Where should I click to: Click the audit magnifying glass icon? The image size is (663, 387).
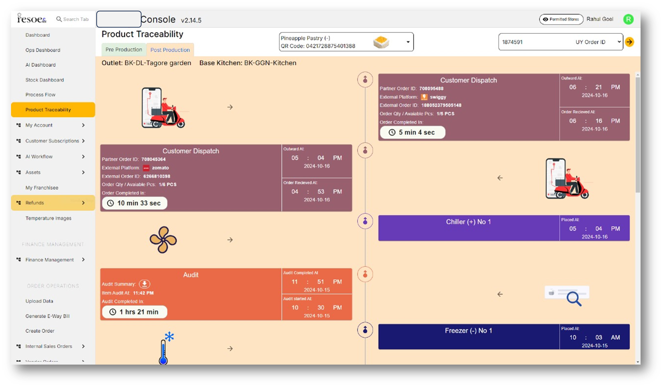573,297
